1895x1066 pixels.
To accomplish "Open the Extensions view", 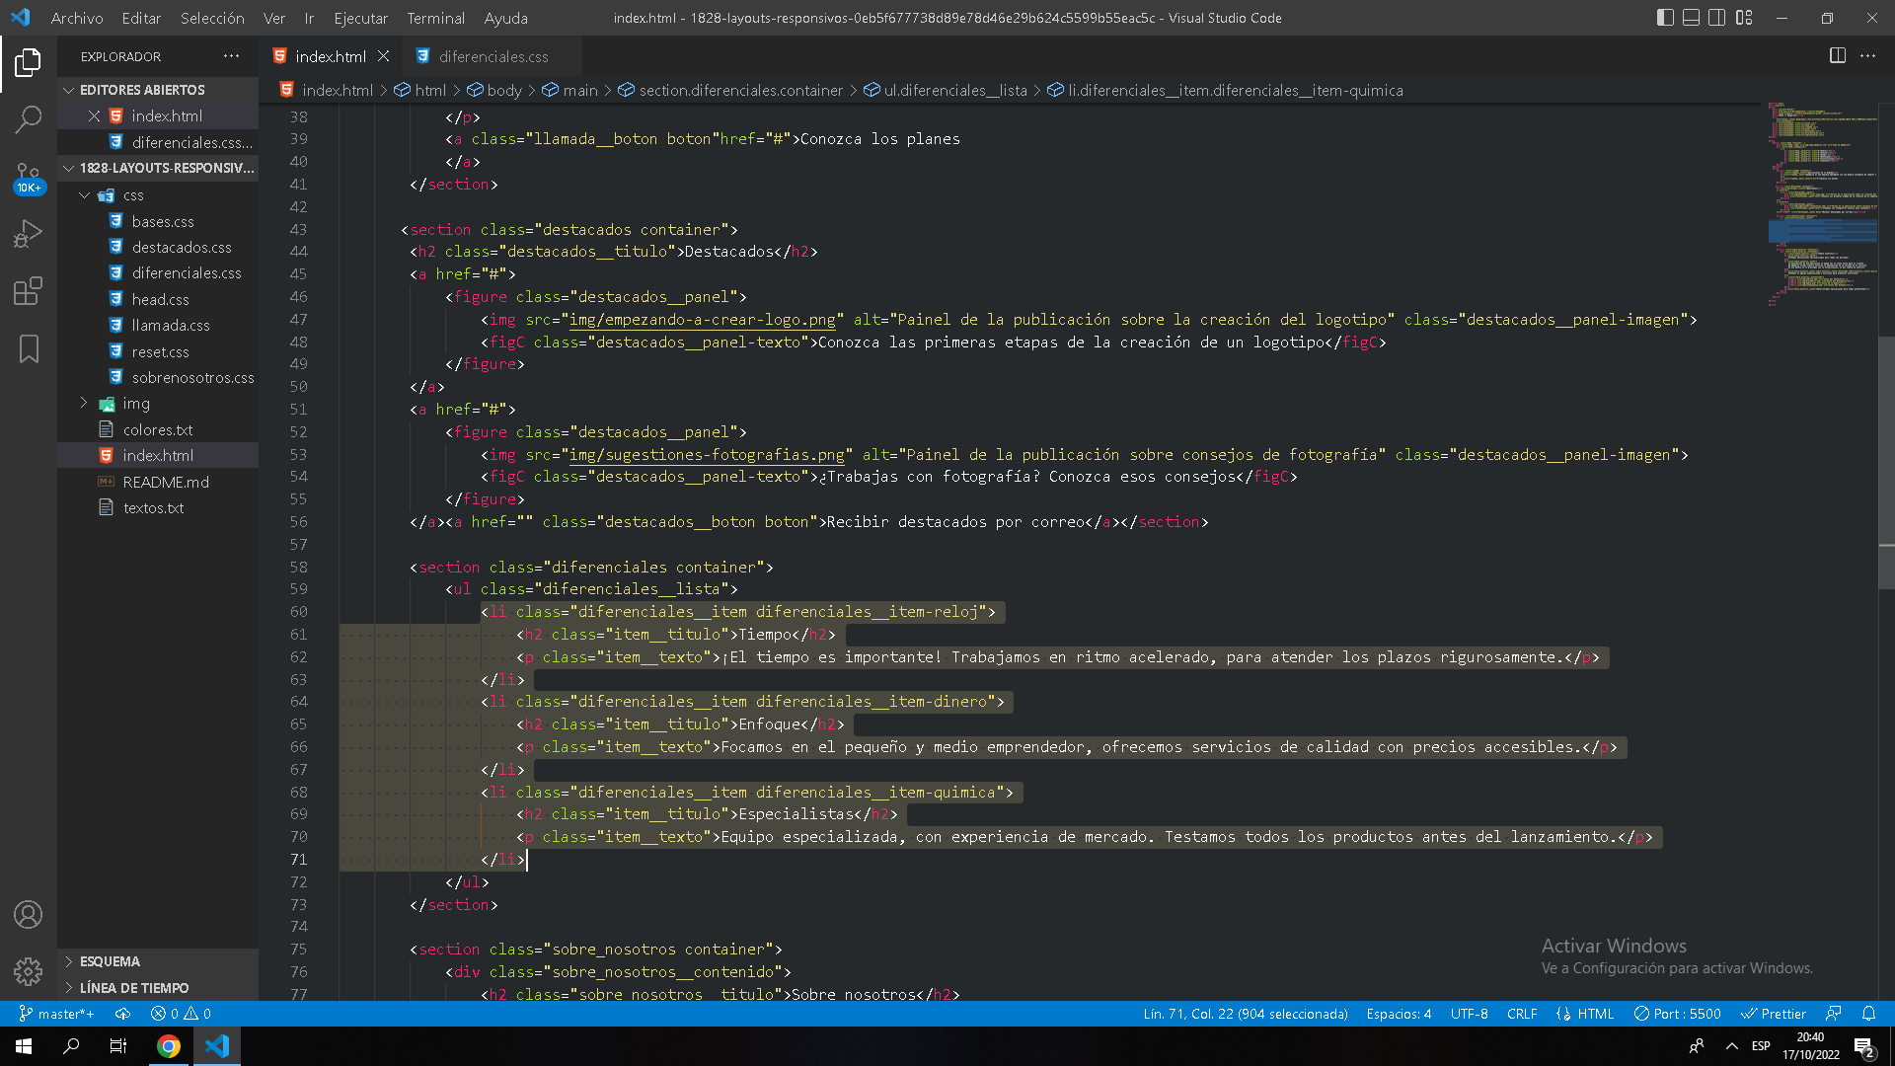I will point(28,291).
